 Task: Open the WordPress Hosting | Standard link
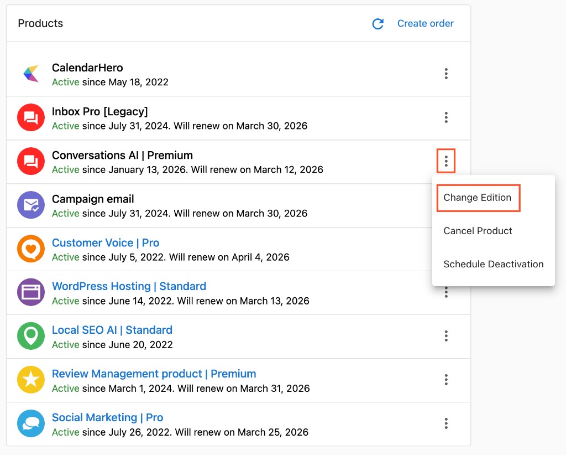(x=129, y=286)
